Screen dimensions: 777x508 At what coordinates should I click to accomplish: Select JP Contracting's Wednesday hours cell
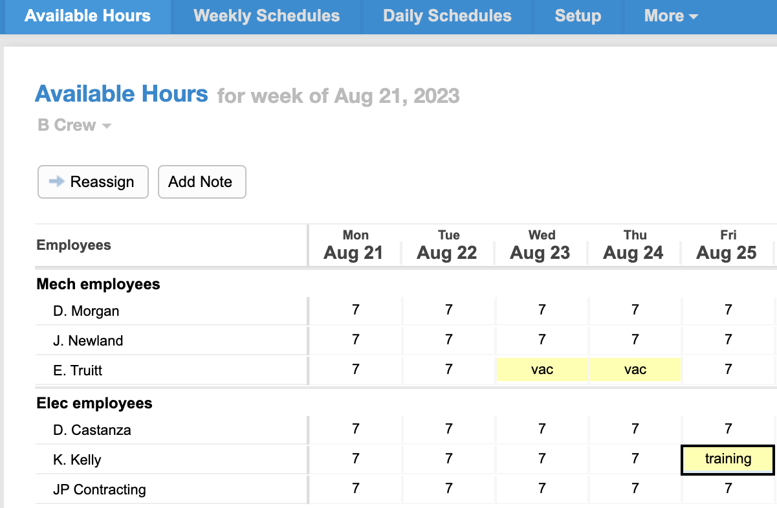pyautogui.click(x=542, y=489)
